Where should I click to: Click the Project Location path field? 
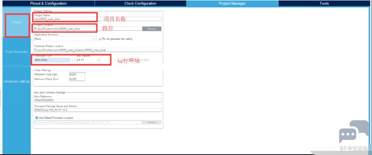(x=88, y=29)
